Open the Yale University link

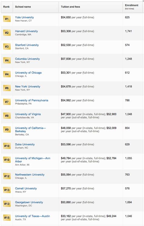pyautogui.click(x=24, y=17)
